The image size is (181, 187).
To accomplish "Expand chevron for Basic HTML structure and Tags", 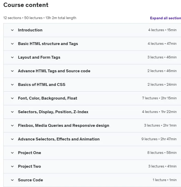I will 12,44.
